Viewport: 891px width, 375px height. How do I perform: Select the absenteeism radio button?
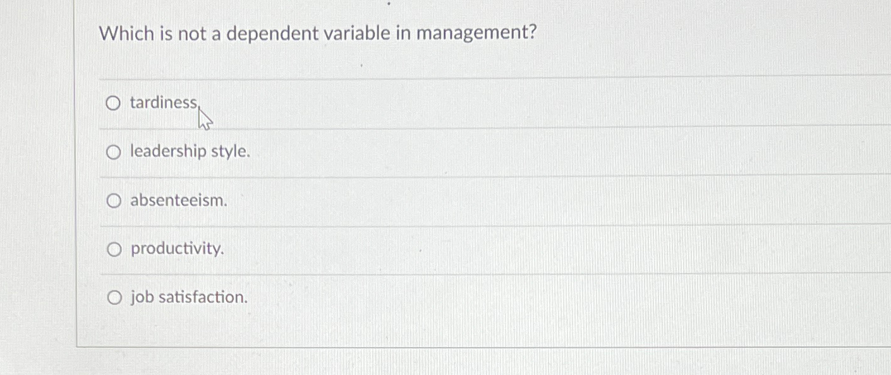click(114, 201)
